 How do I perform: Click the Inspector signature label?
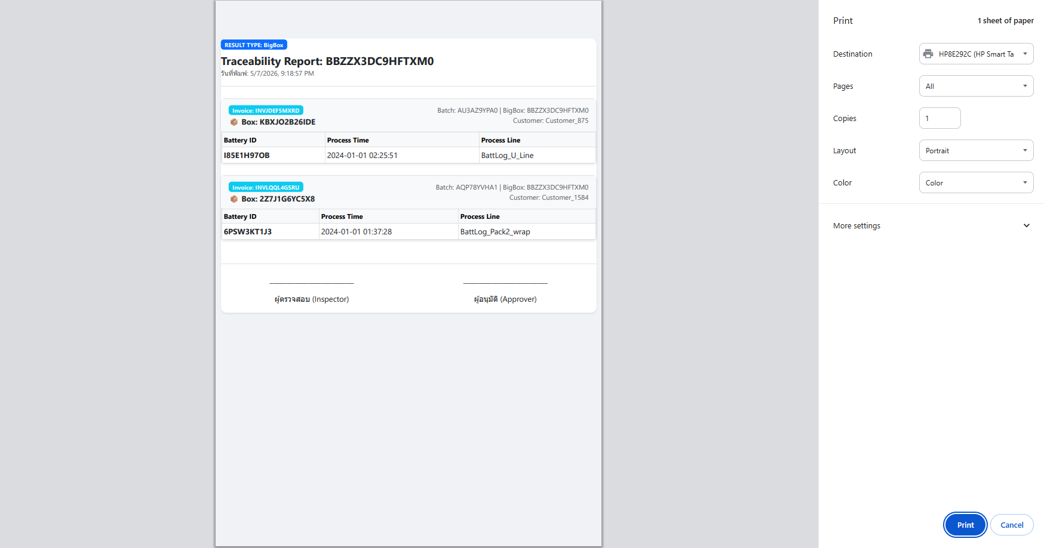(312, 299)
